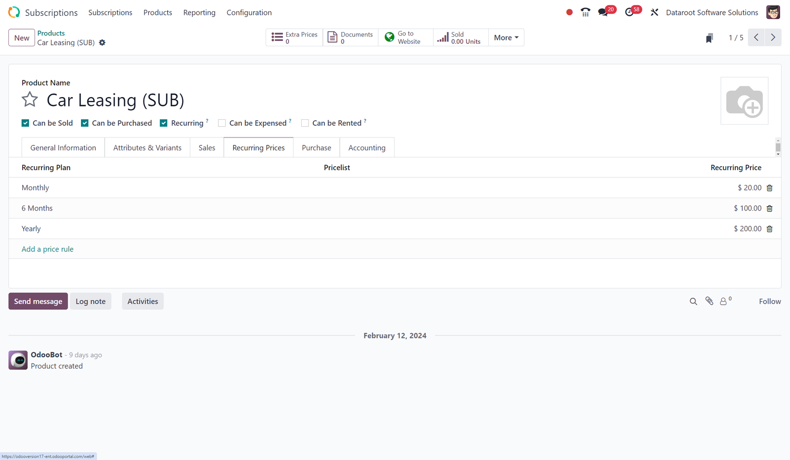Viewport: 790px width, 460px height.
Task: Click the Extra Prices stat button
Action: tap(294, 37)
